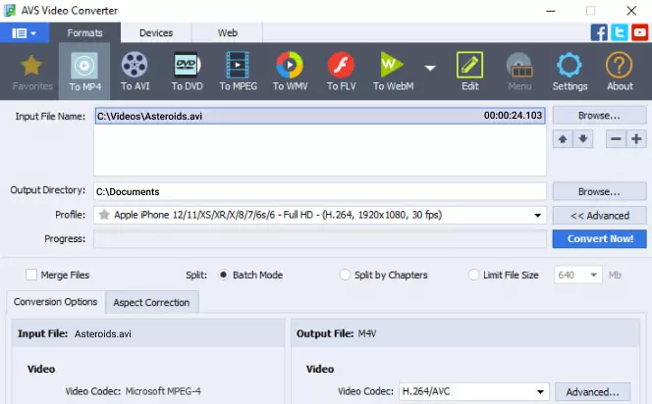Viewport: 652px width, 404px height.
Task: Choose the To FLV format
Action: [x=341, y=72]
